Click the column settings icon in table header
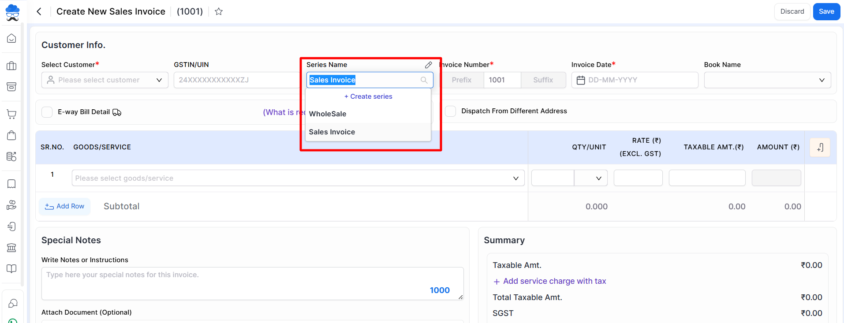The height and width of the screenshot is (323, 844). [x=820, y=148]
